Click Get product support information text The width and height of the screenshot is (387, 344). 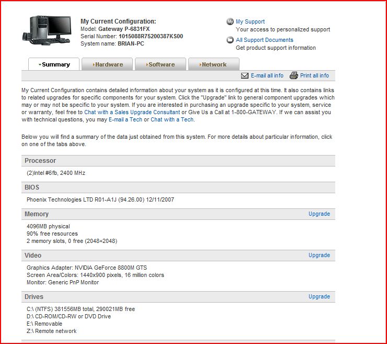(276, 48)
